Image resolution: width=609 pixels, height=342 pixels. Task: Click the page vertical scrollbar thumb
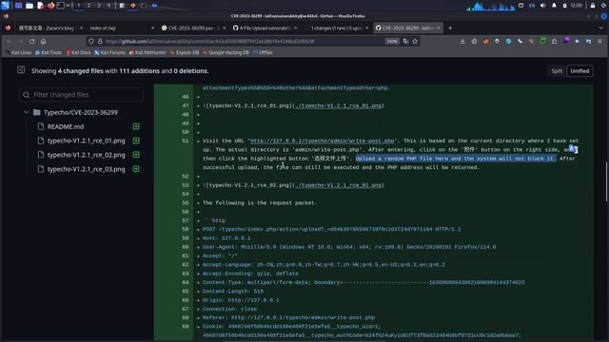(x=606, y=181)
